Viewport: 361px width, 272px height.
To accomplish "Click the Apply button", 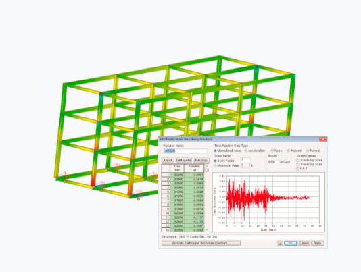I will [x=317, y=243].
